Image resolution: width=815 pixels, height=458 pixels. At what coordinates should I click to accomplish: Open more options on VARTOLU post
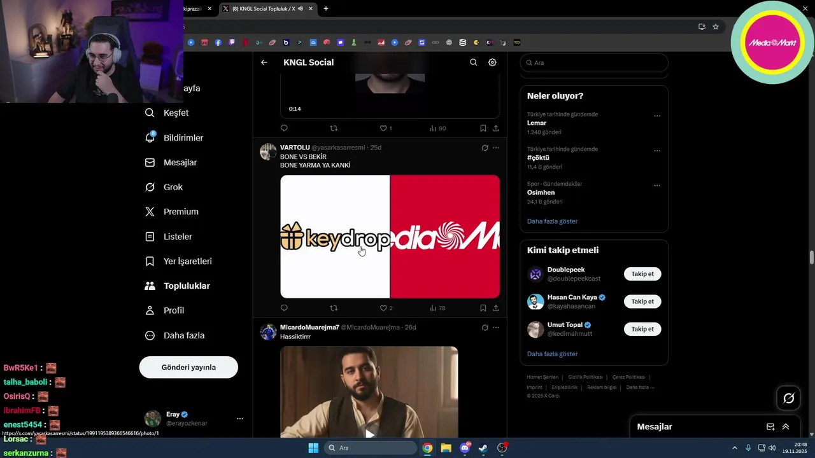pos(496,148)
